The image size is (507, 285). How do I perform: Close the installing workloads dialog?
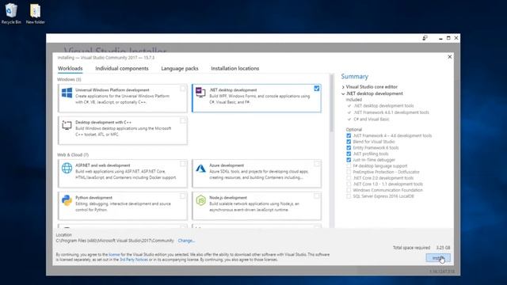click(449, 57)
